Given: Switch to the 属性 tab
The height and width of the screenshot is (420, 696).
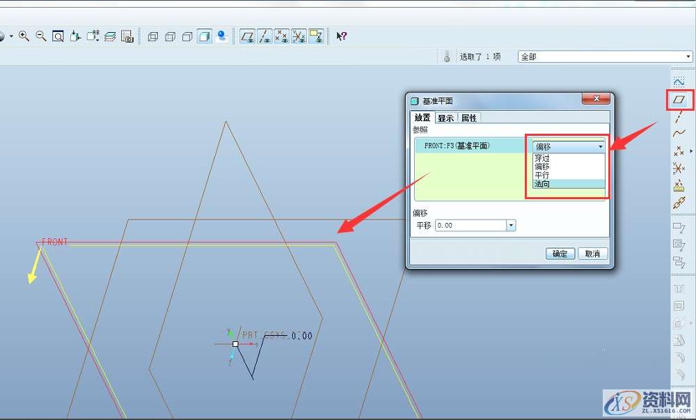Looking at the screenshot, I should point(469,118).
